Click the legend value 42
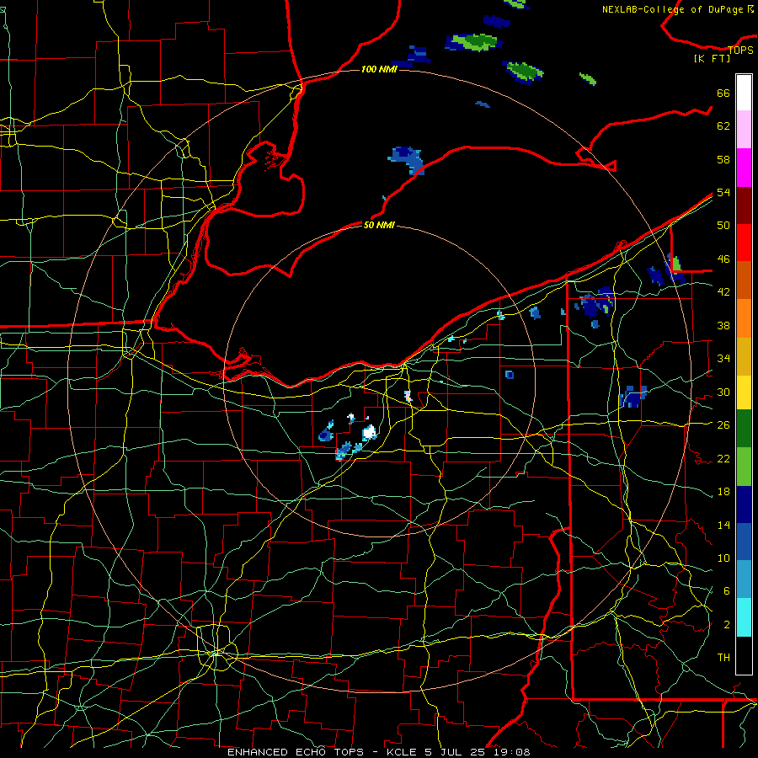 (x=723, y=291)
